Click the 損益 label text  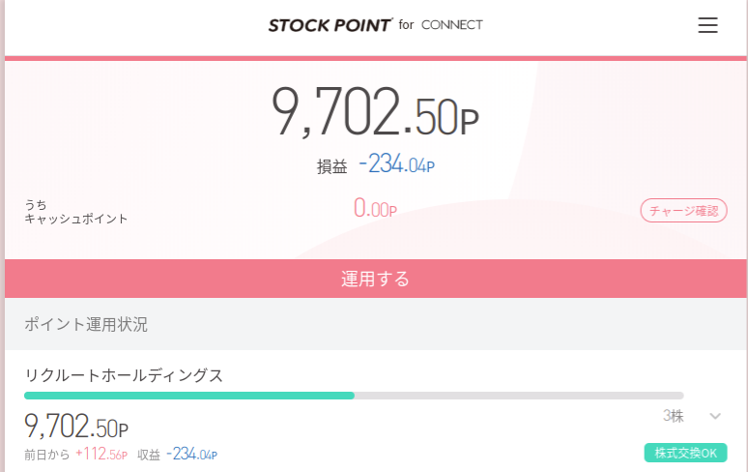tap(332, 166)
